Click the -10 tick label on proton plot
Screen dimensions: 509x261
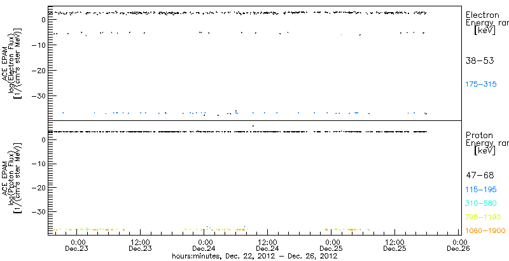38,164
